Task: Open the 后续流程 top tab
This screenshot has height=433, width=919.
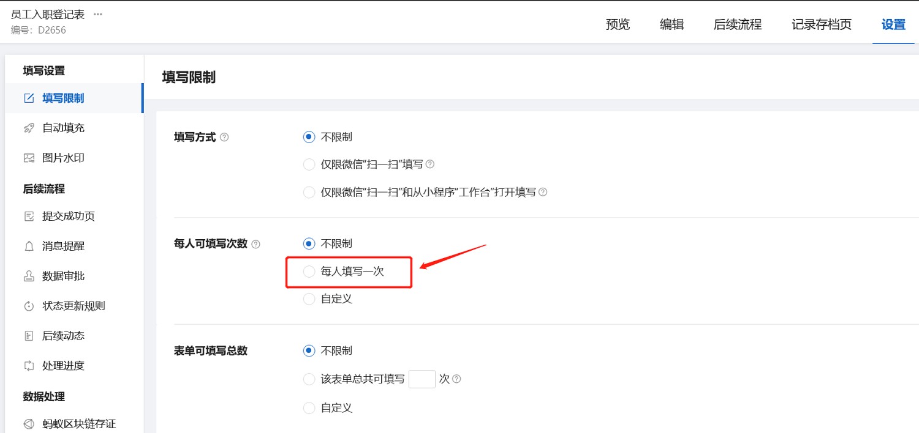Action: pos(738,24)
